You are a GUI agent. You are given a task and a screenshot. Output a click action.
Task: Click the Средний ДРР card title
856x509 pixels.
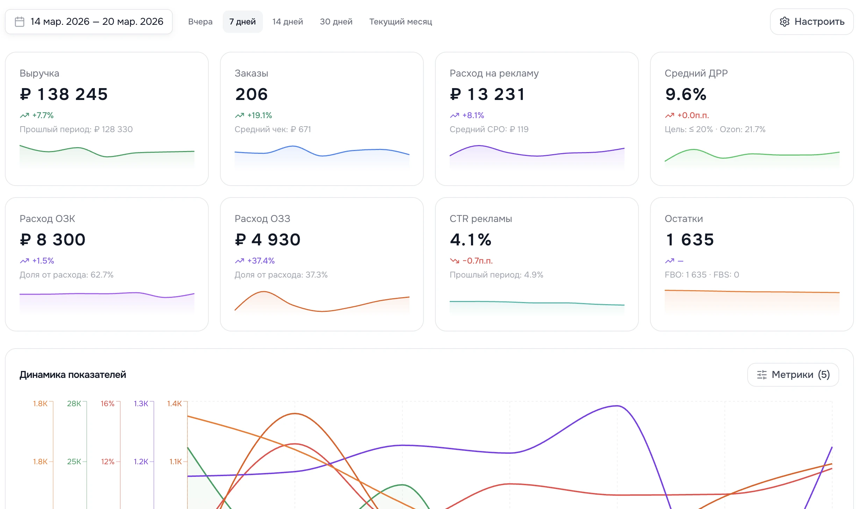pos(696,73)
